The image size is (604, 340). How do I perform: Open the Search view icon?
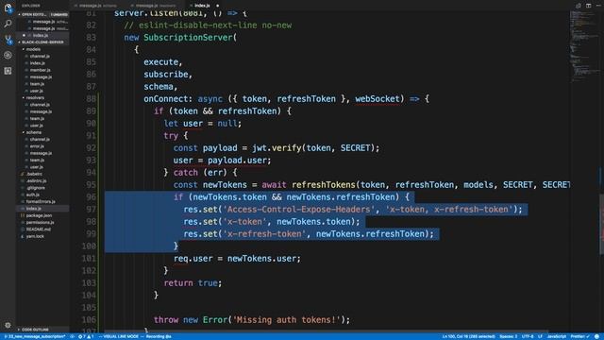click(x=8, y=24)
